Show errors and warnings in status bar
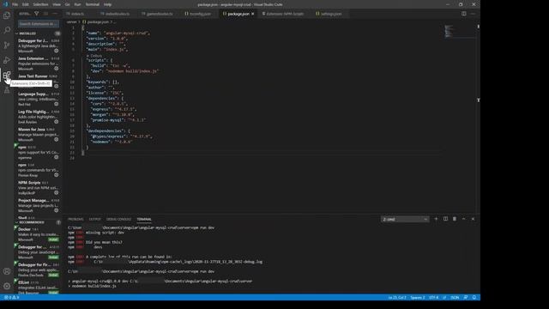The width and height of the screenshot is (549, 309). click(11, 298)
